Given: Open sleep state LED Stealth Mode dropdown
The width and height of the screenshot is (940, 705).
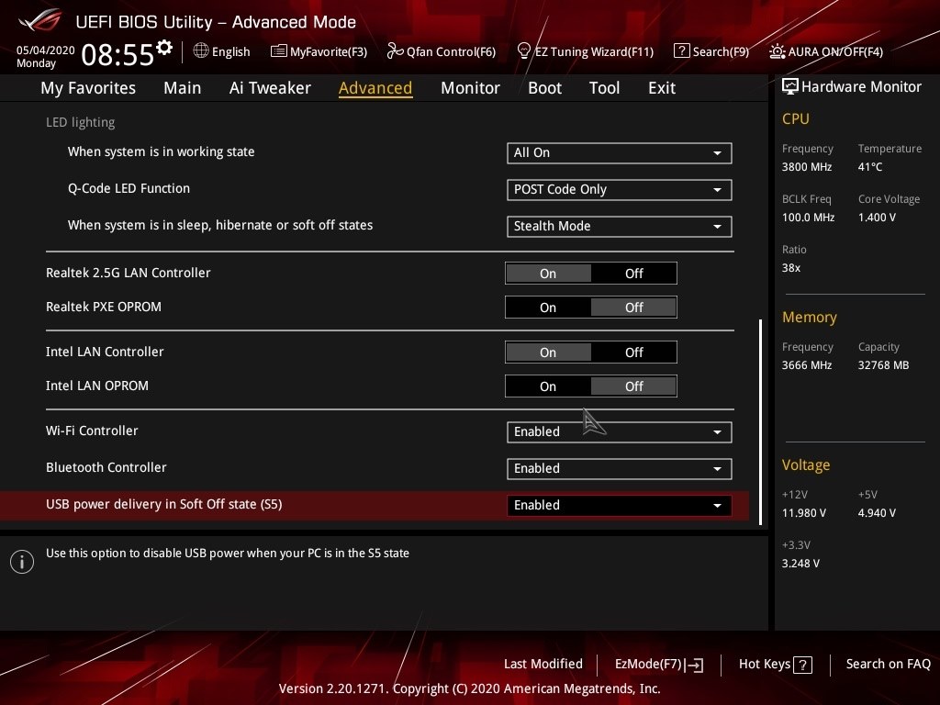Looking at the screenshot, I should [620, 226].
